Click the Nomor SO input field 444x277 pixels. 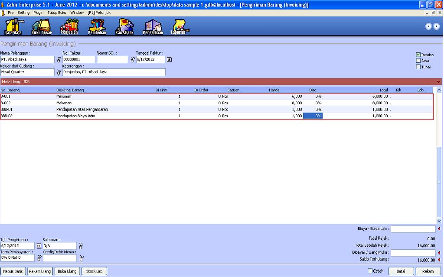tap(112, 59)
